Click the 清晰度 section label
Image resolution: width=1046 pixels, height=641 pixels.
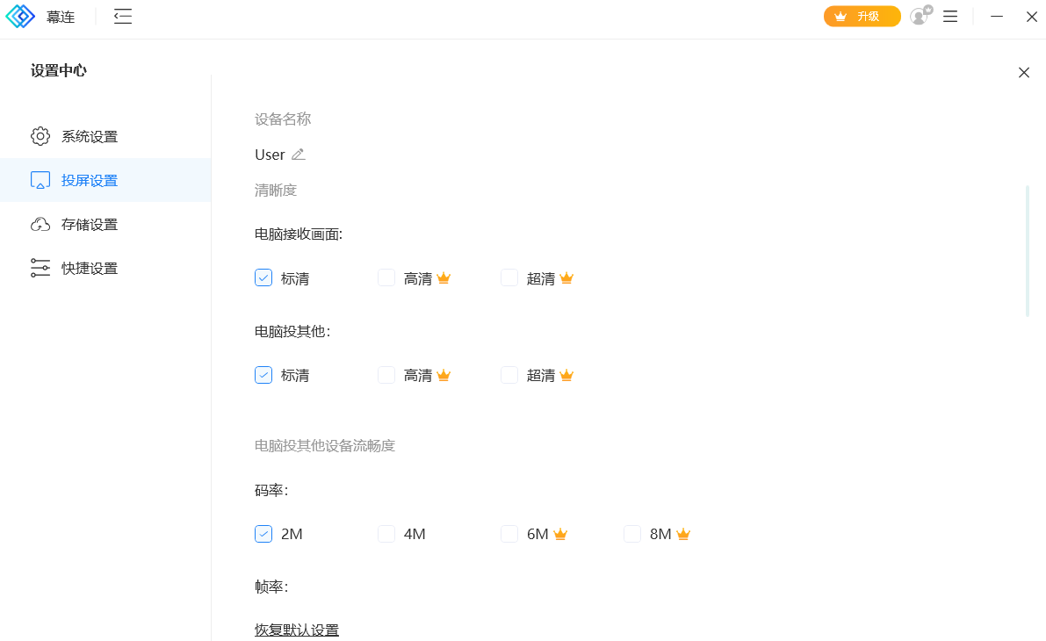tap(276, 190)
